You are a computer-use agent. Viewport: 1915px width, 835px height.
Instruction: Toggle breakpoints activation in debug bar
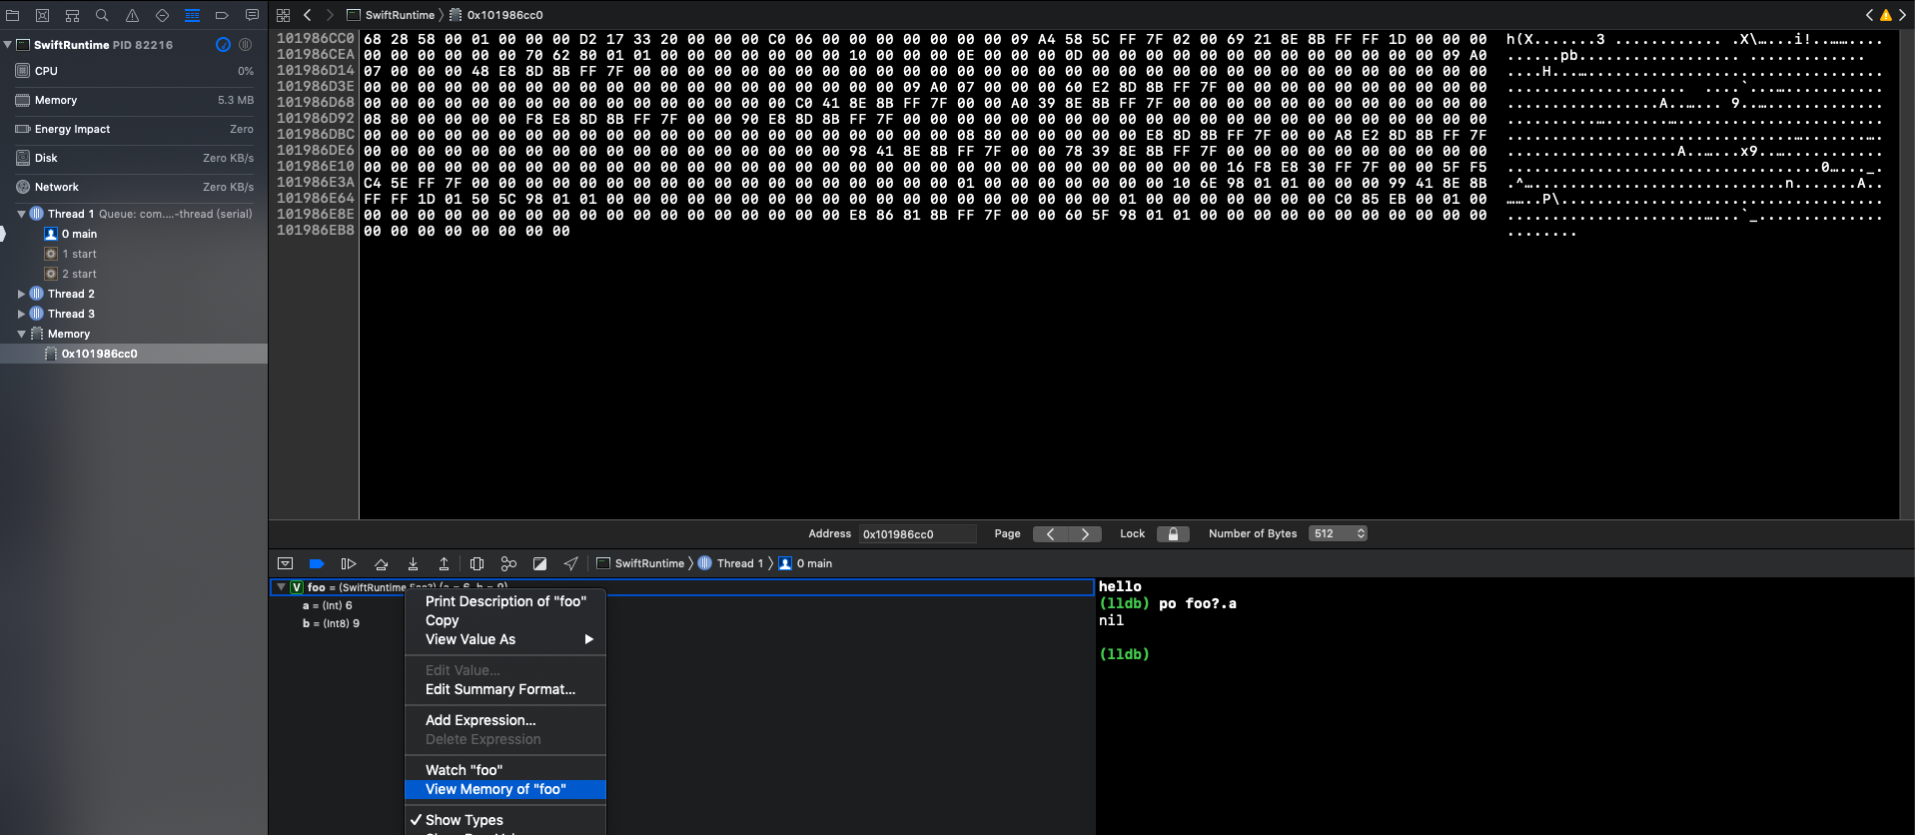(317, 563)
